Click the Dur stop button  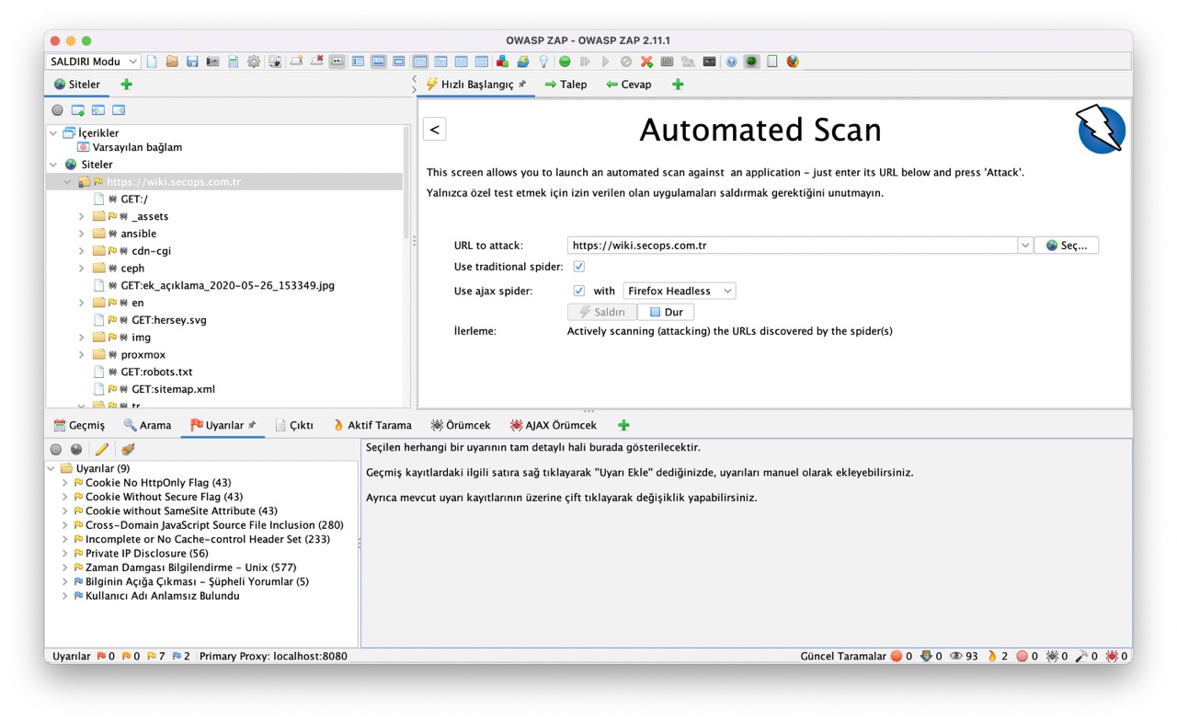666,312
